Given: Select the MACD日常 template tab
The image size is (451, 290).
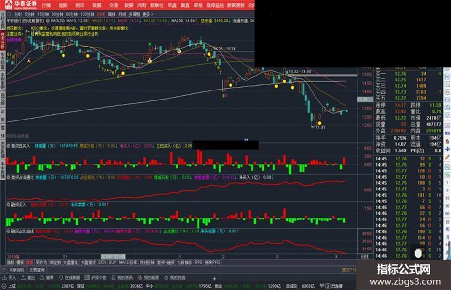Looking at the screenshot, I should point(128,262).
